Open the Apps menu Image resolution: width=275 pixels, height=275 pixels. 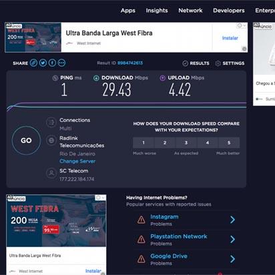tap(128, 11)
